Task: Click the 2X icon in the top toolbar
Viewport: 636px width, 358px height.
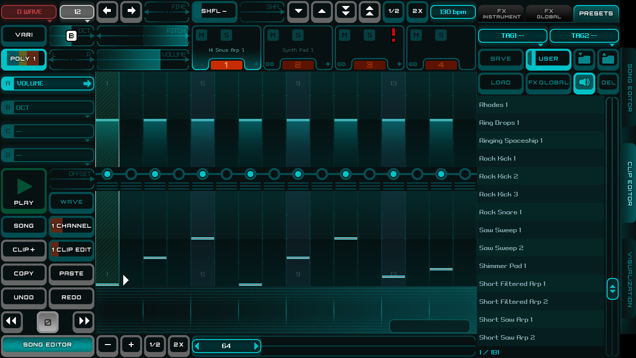Action: [x=417, y=11]
